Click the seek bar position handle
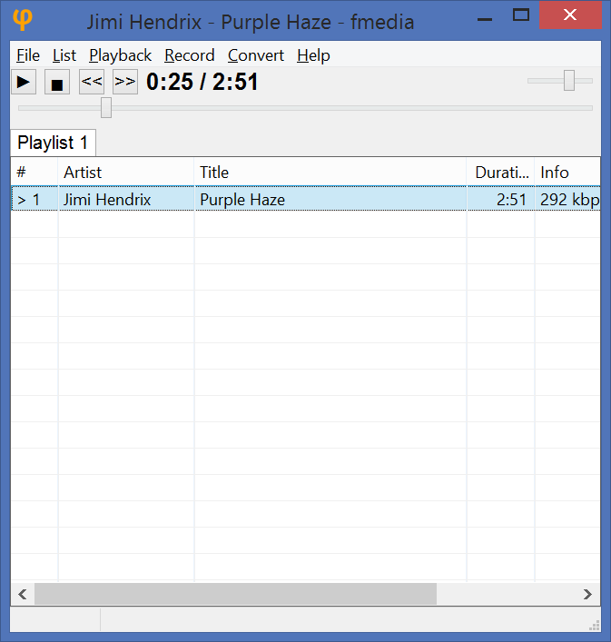This screenshot has height=642, width=611. pos(106,108)
